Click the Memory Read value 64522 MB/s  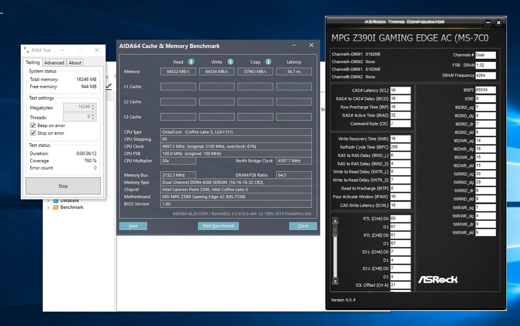tap(178, 71)
